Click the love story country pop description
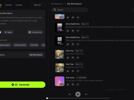 (84, 80)
